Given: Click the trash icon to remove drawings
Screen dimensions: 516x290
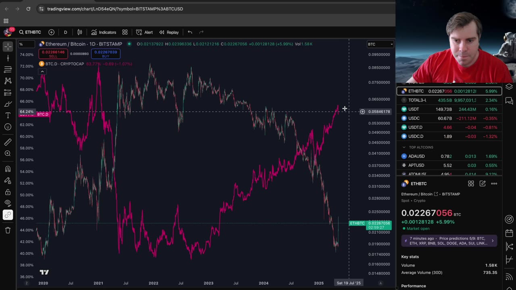Looking at the screenshot, I should (8, 230).
